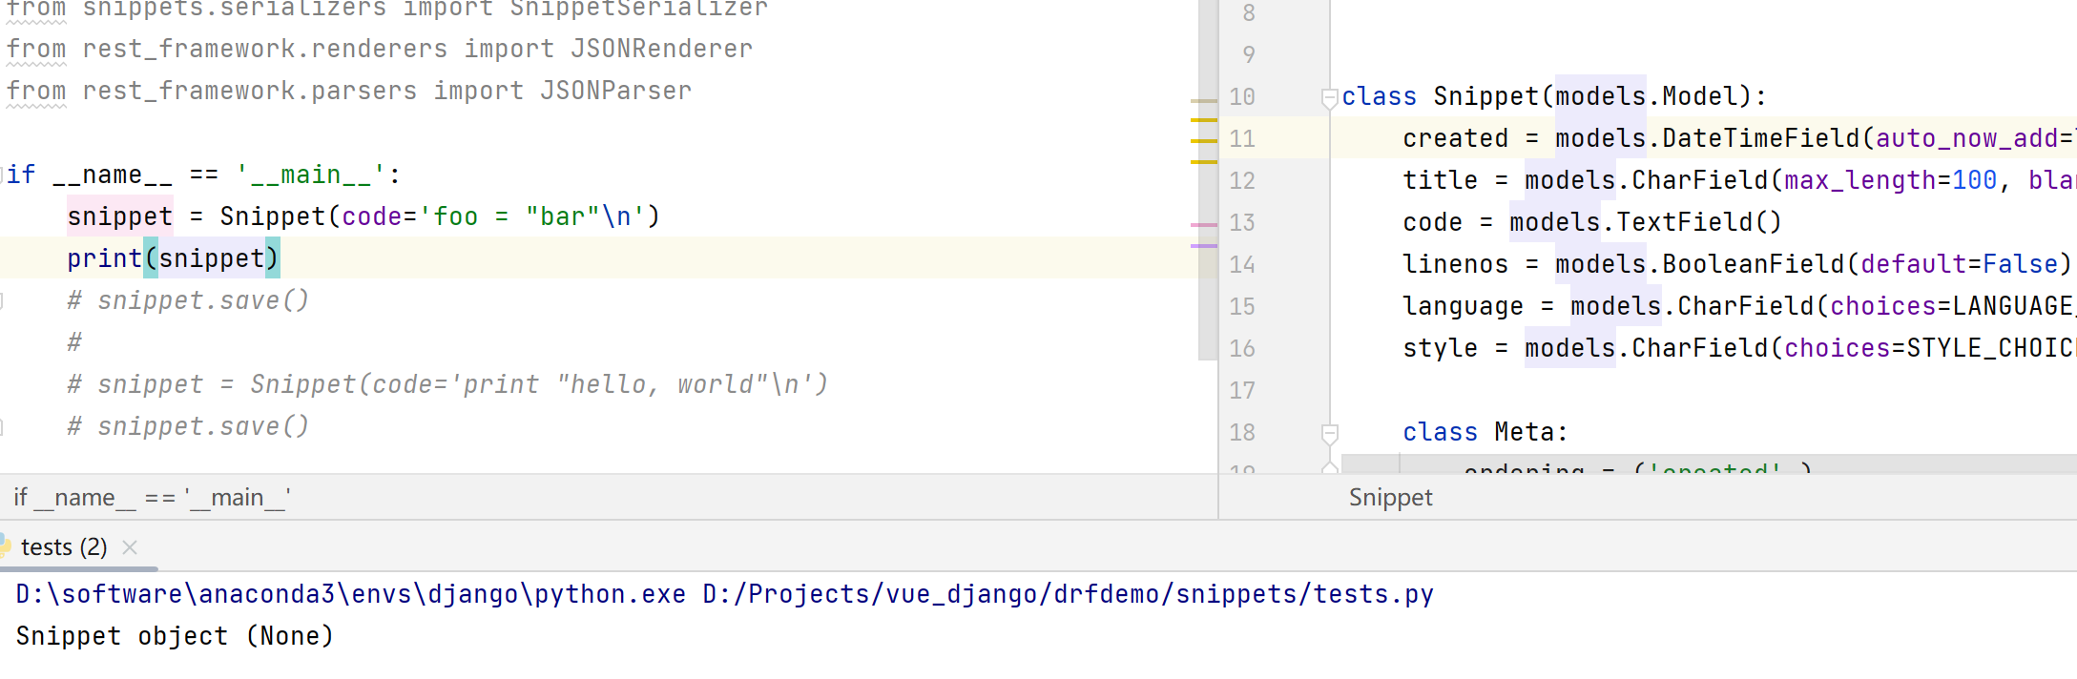The width and height of the screenshot is (2077, 679).
Task: Close the tests (2) run tab
Action: [131, 547]
